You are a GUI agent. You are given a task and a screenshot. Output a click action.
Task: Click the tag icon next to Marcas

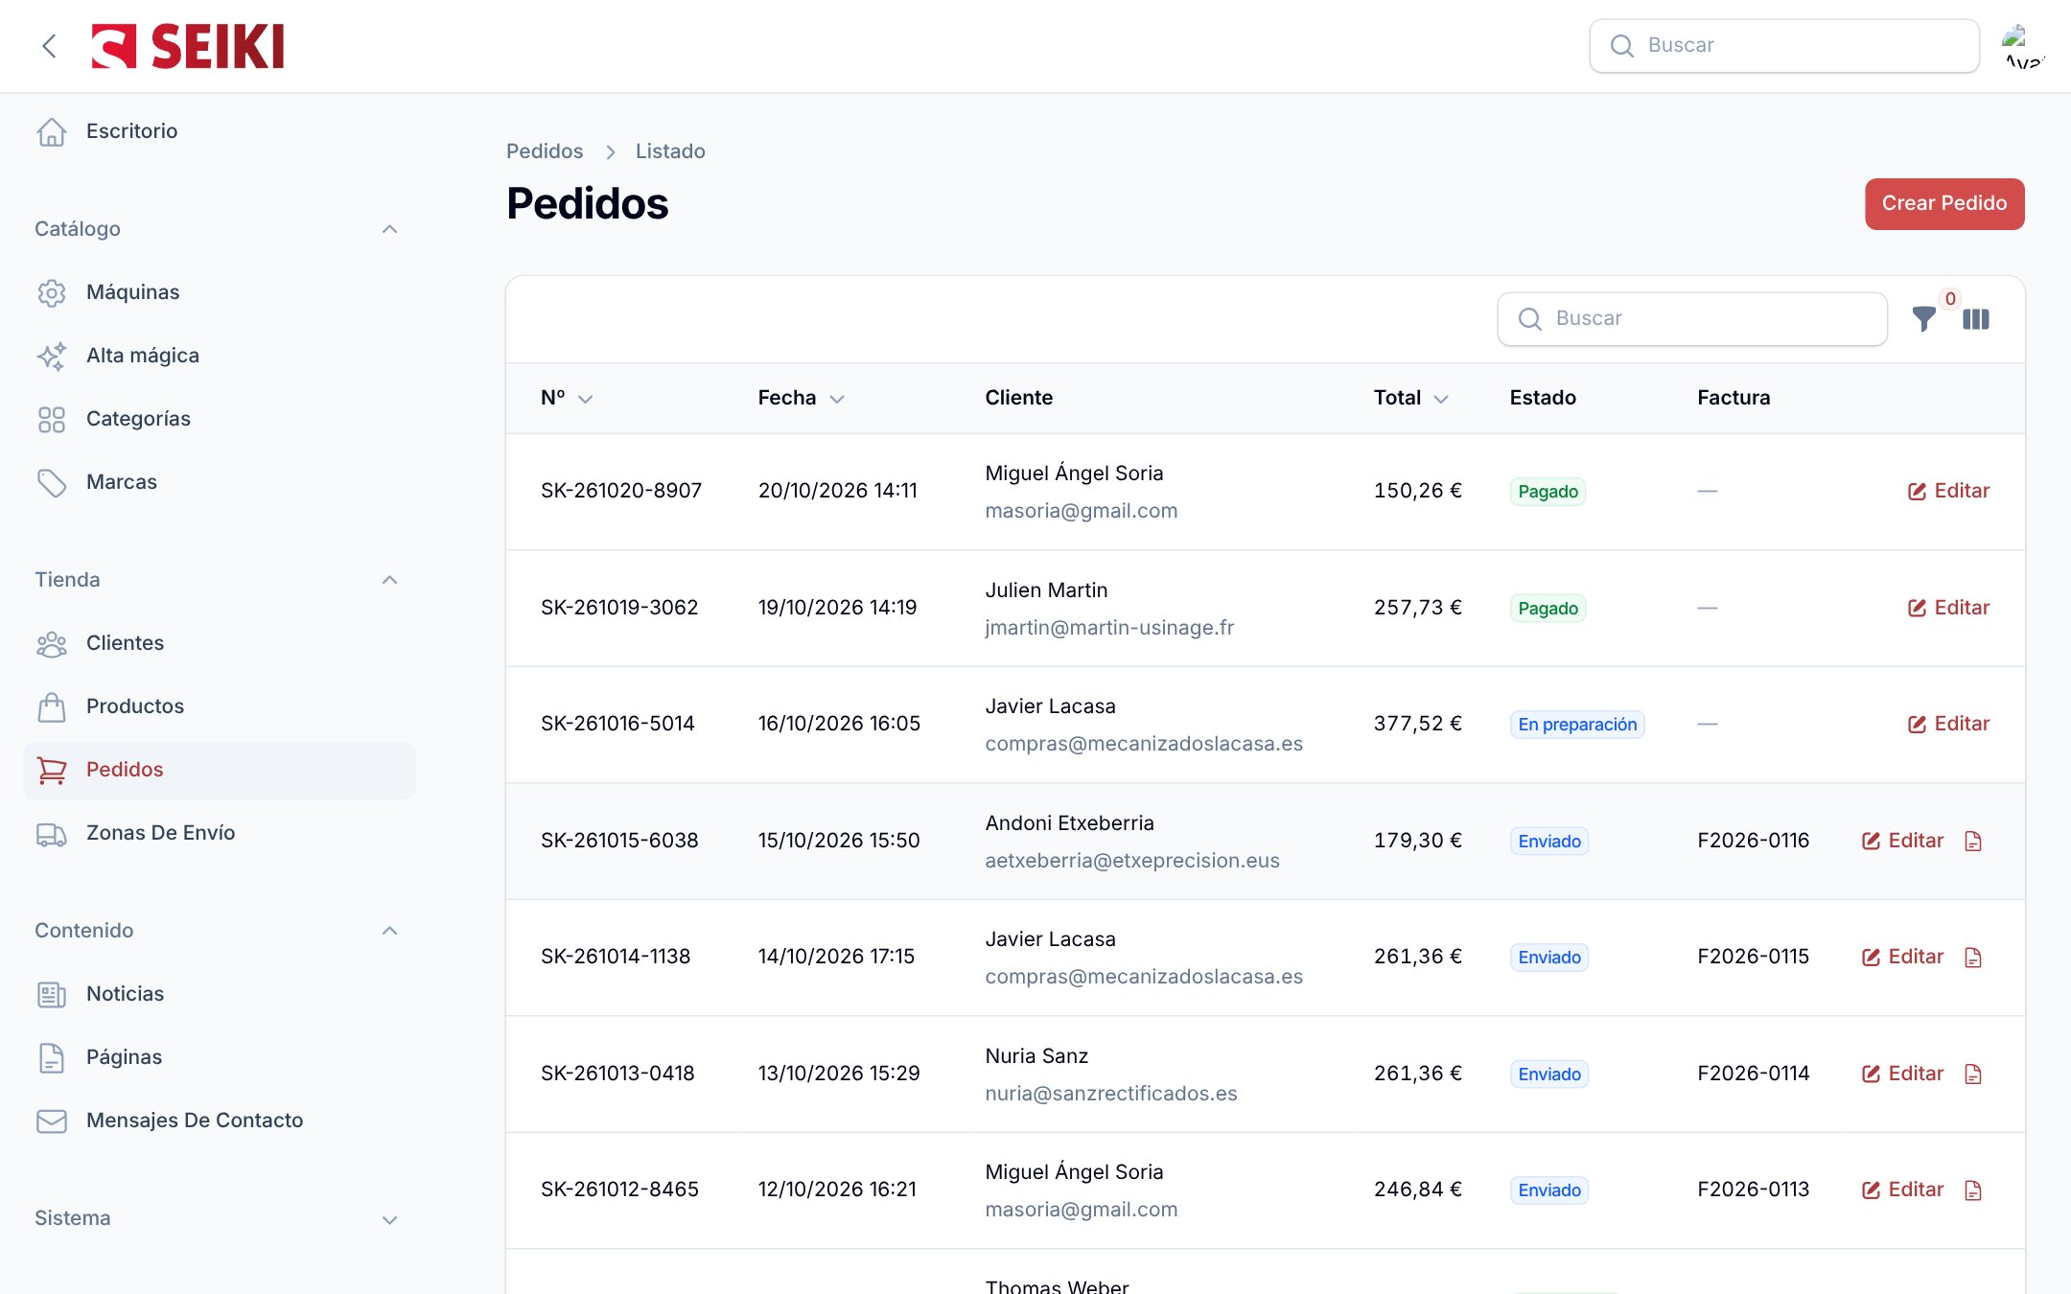click(x=52, y=482)
